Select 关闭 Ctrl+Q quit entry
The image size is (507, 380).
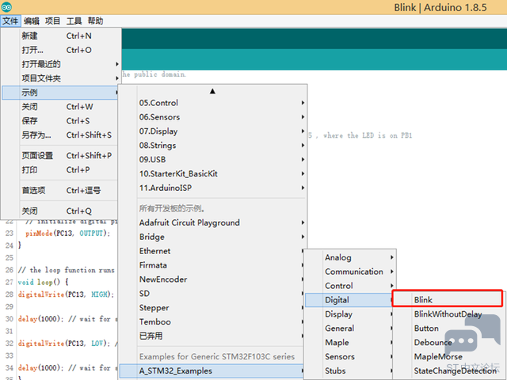[60, 211]
